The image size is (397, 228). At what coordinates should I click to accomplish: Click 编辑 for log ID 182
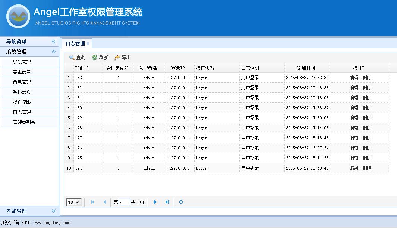point(354,88)
